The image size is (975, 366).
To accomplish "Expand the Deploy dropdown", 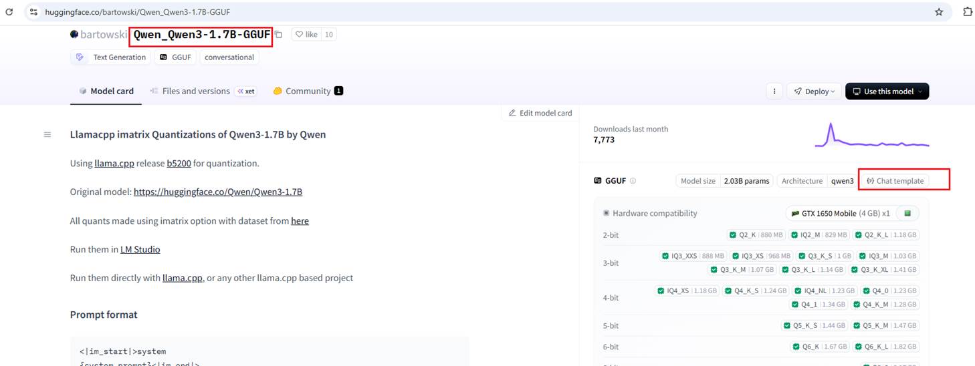I will pos(815,91).
